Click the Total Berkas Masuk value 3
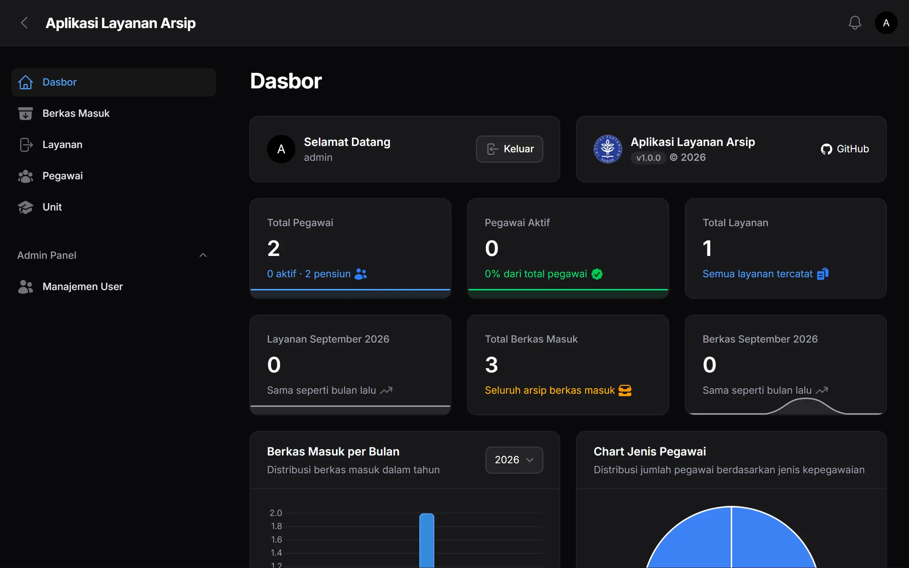This screenshot has width=909, height=568. pyautogui.click(x=491, y=365)
